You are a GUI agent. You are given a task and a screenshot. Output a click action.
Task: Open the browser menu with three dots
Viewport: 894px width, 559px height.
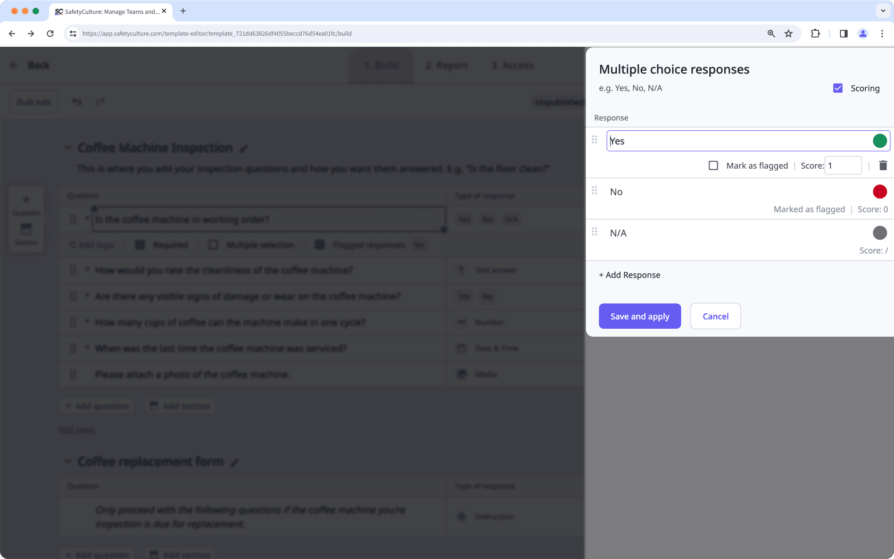[882, 33]
